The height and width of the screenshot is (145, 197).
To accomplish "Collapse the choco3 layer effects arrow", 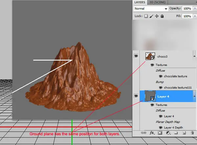I will click(x=194, y=56).
